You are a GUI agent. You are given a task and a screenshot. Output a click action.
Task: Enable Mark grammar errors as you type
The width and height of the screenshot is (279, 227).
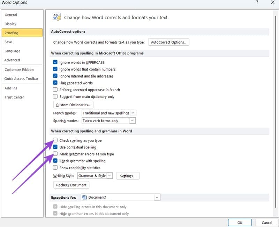pyautogui.click(x=55, y=154)
